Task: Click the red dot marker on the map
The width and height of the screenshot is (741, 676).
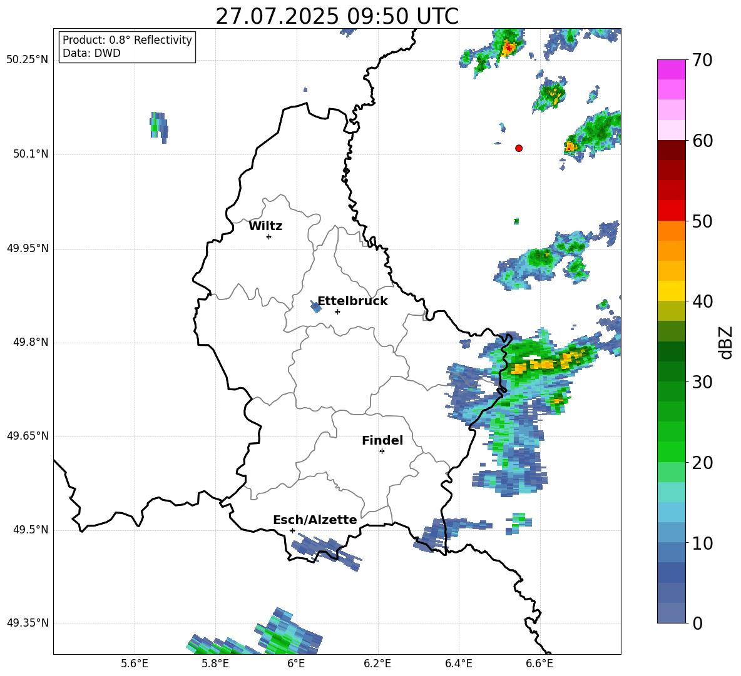Action: click(x=519, y=148)
